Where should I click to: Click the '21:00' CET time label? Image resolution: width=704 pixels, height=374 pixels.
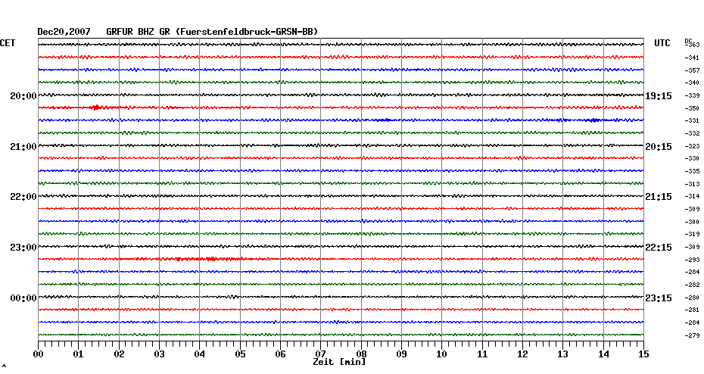point(23,147)
